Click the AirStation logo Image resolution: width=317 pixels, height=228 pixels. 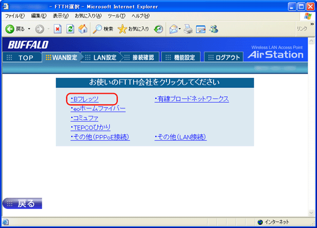pyautogui.click(x=276, y=54)
